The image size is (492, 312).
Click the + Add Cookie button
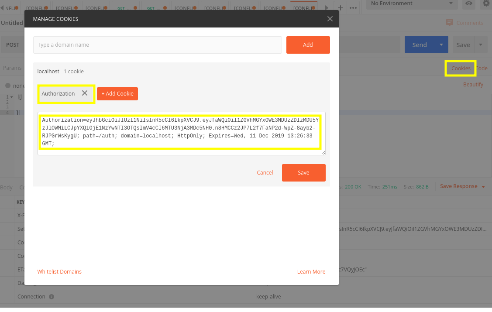coord(117,94)
